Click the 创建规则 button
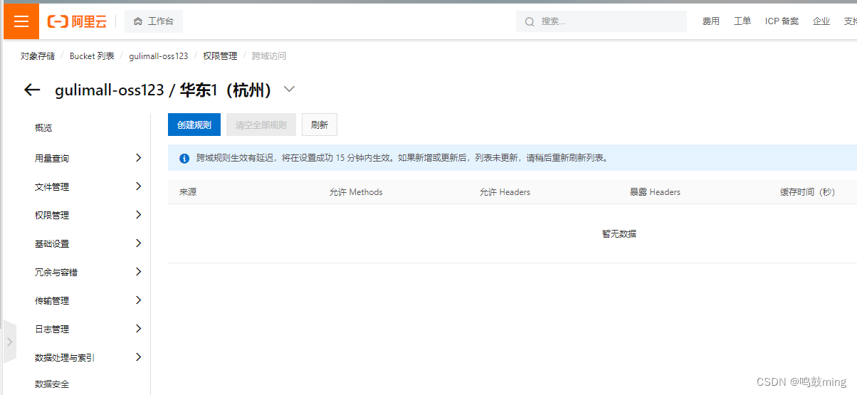Image resolution: width=857 pixels, height=395 pixels. (194, 125)
